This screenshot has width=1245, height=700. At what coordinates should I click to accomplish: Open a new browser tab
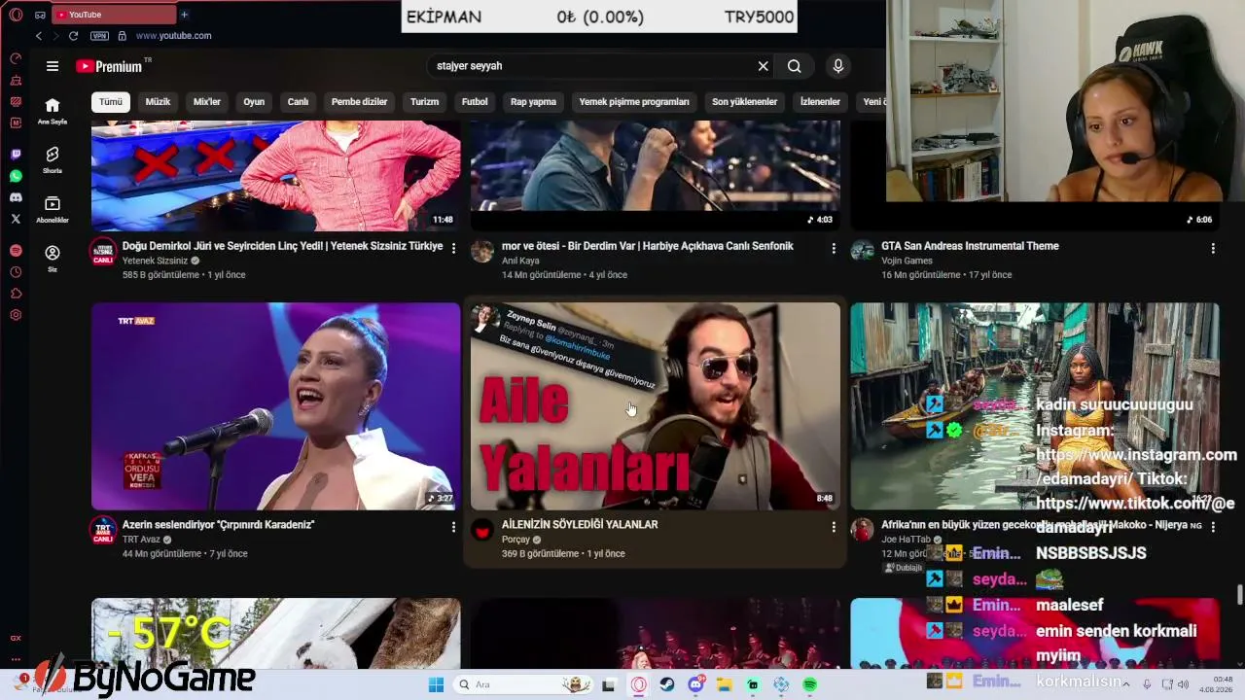coord(184,15)
